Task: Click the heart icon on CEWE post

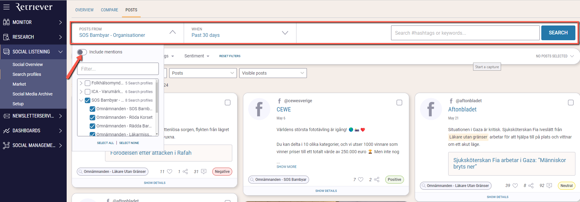Action: coord(361,180)
